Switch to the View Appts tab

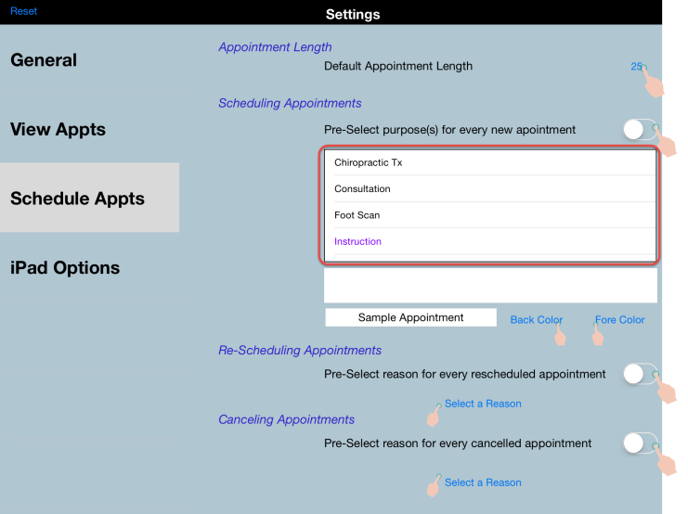58,130
